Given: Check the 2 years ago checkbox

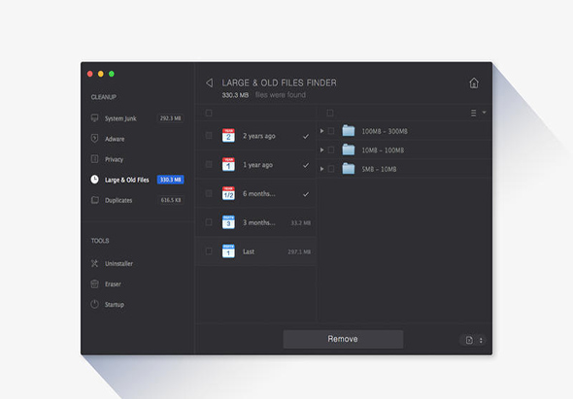Looking at the screenshot, I should pyautogui.click(x=209, y=136).
